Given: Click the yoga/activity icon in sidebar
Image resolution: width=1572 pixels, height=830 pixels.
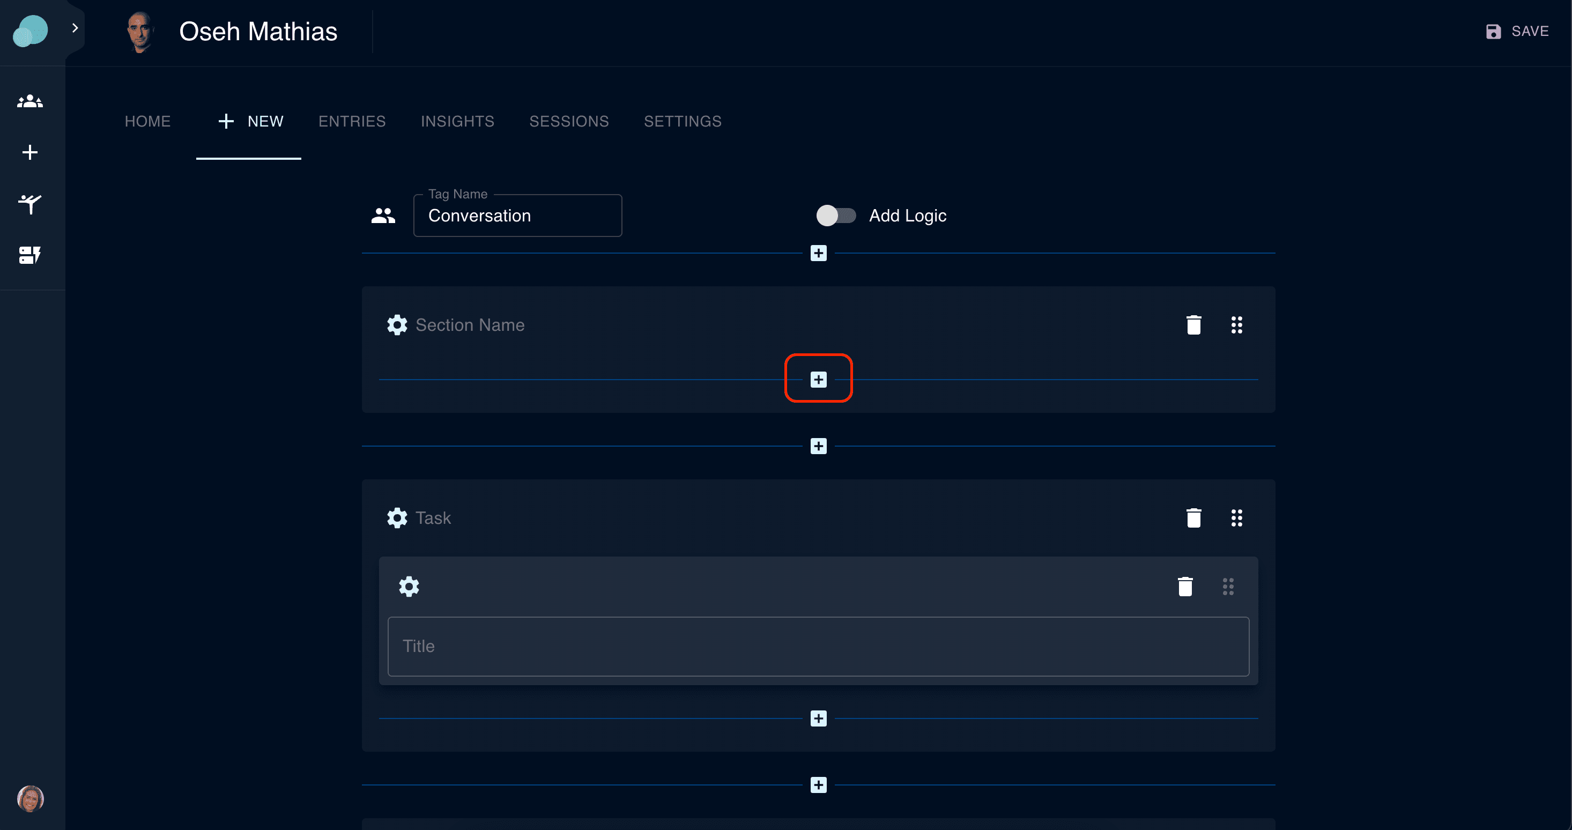Looking at the screenshot, I should 31,203.
